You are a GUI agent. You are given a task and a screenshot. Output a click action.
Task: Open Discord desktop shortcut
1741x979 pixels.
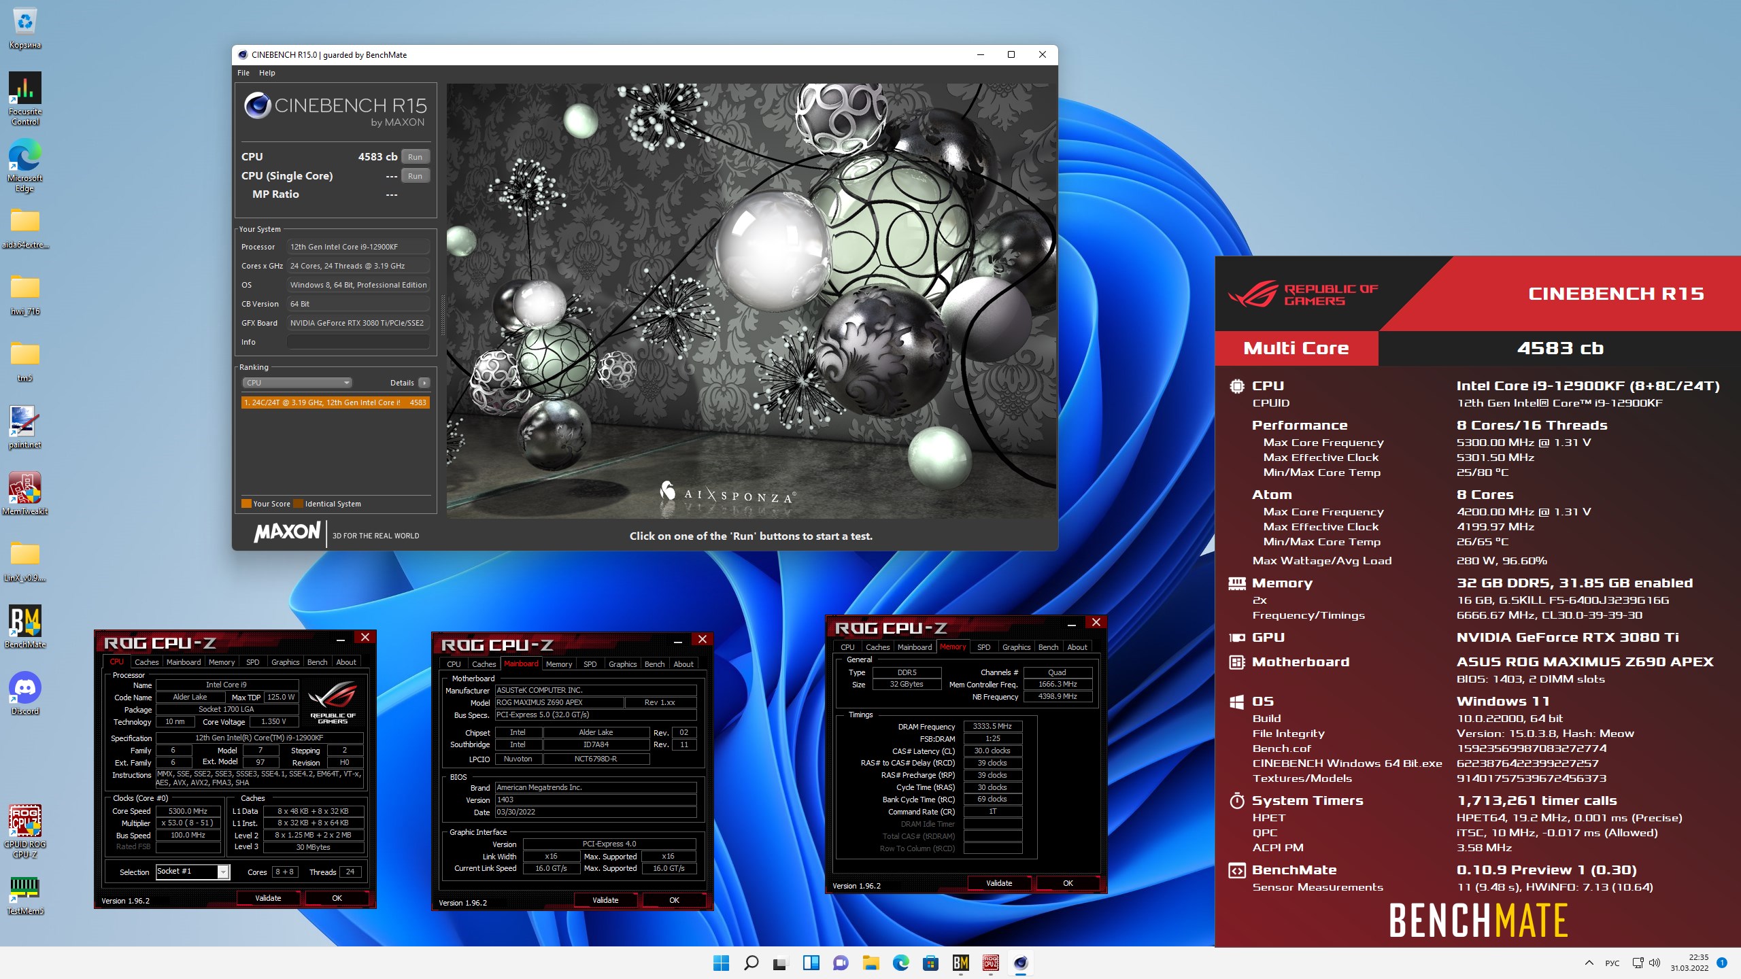tap(25, 693)
